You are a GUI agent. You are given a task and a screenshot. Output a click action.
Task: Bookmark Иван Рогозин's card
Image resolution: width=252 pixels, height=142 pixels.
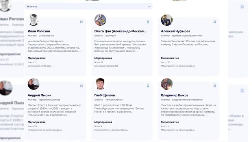(82, 22)
